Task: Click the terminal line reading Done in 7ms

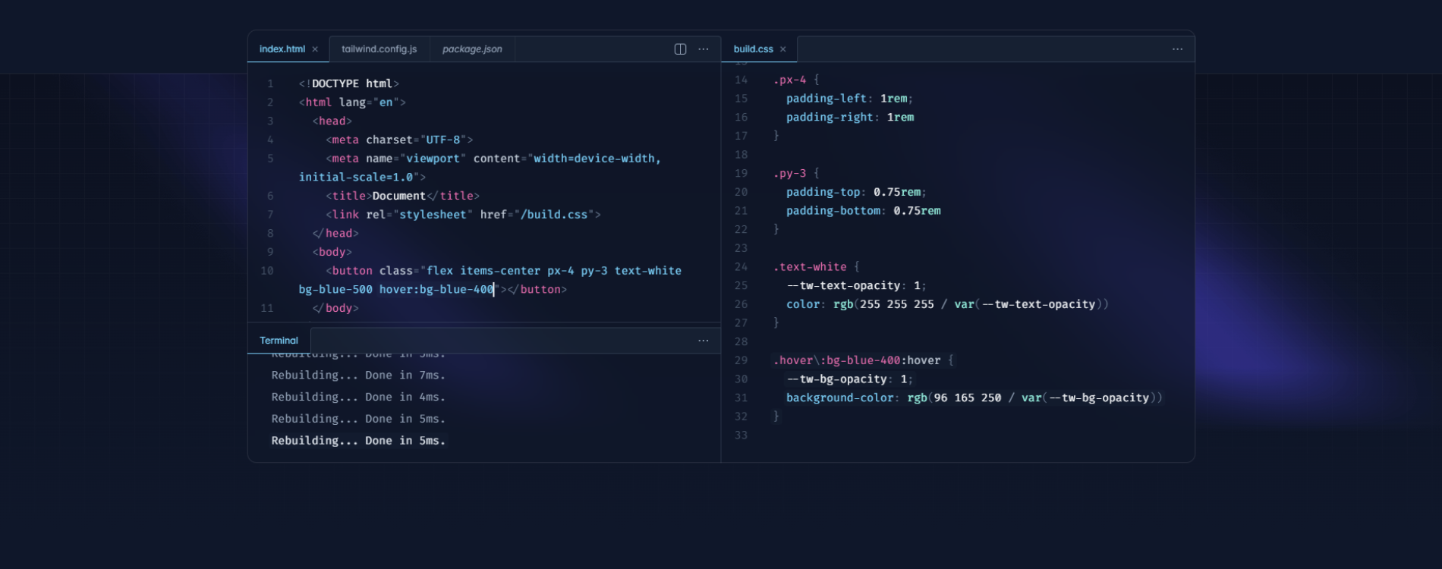Action: pyautogui.click(x=358, y=376)
